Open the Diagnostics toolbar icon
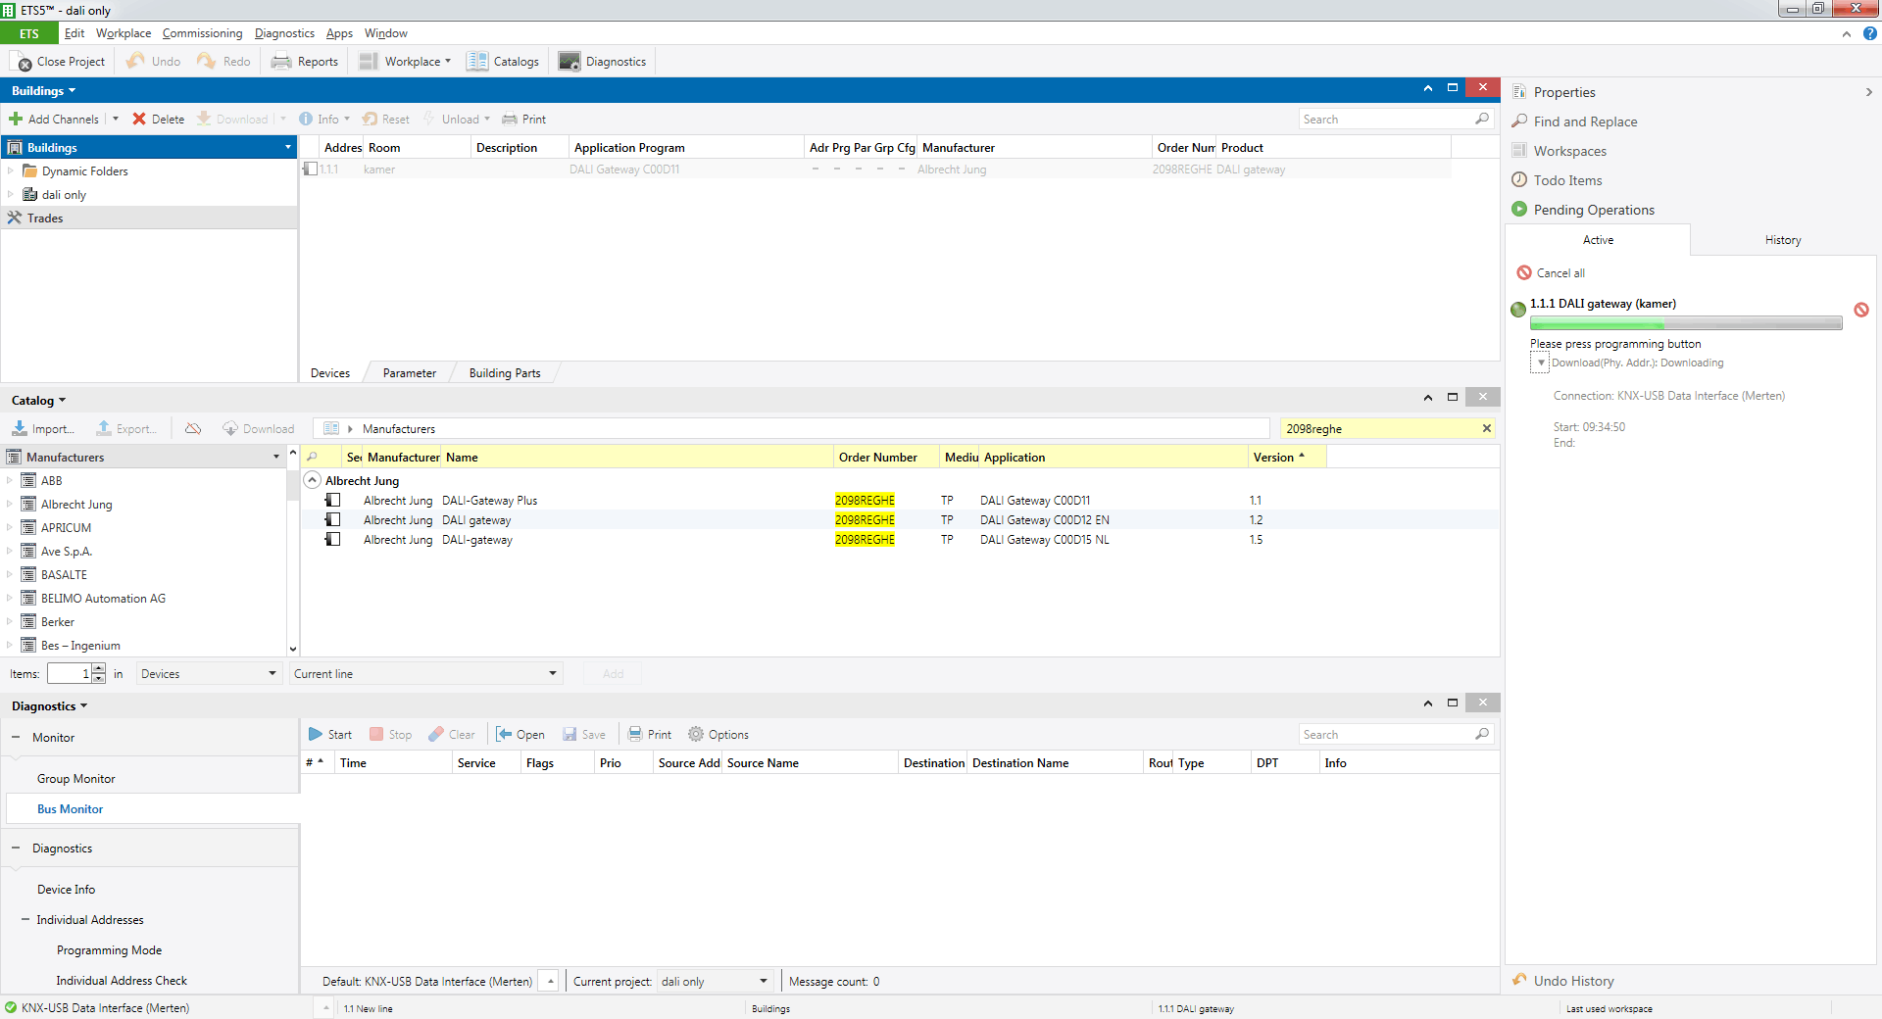This screenshot has width=1882, height=1019. point(570,62)
